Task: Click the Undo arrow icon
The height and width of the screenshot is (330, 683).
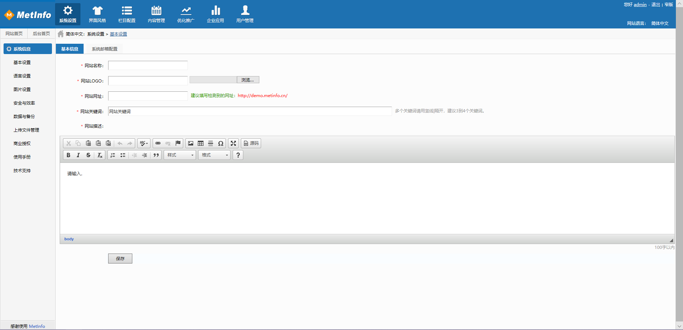Action: (x=120, y=143)
